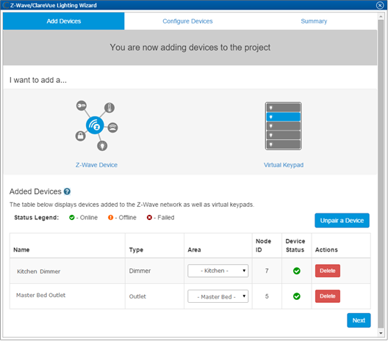
Task: Click the 'I want to add a...' text
Action: tap(38, 80)
